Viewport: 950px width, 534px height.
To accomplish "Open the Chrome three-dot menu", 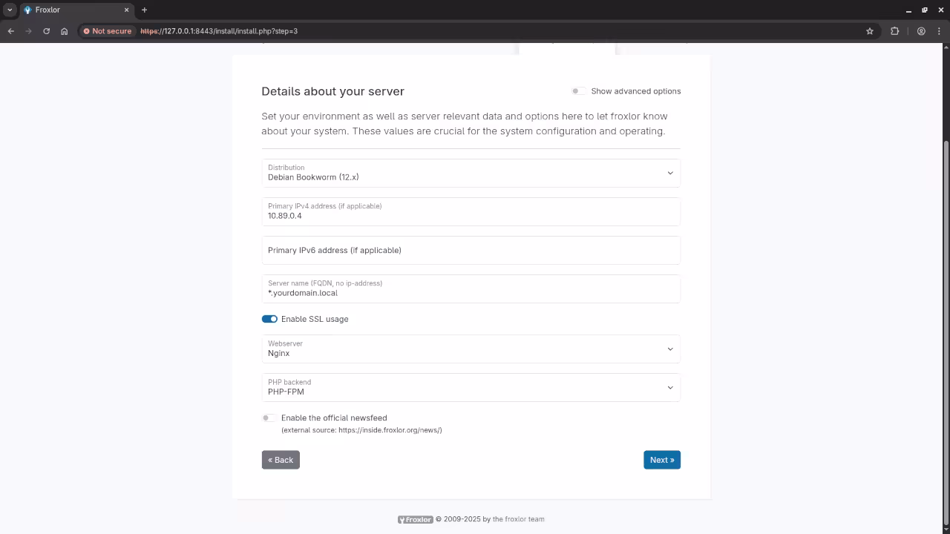I will (x=939, y=31).
